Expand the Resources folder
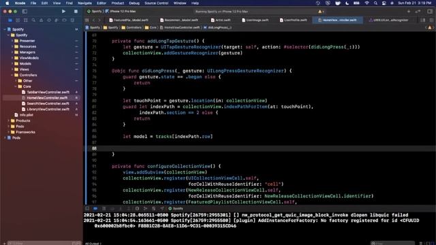This screenshot has width=436, height=245. click(12, 46)
